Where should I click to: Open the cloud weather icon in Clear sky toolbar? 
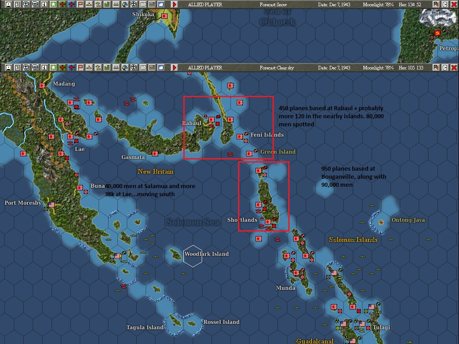(x=161, y=68)
